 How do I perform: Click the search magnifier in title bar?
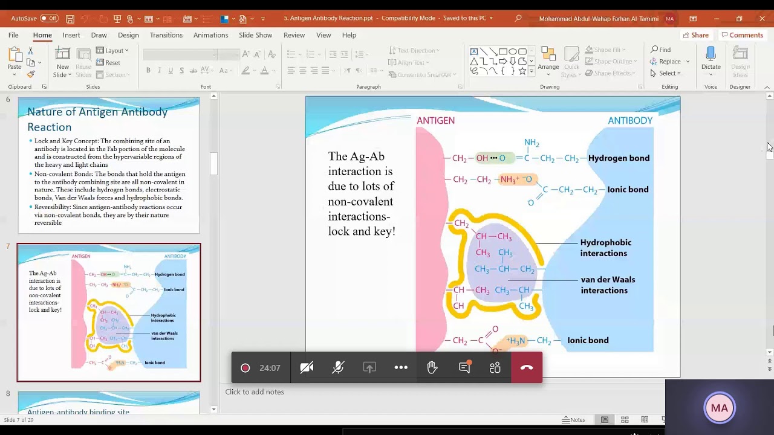518,19
